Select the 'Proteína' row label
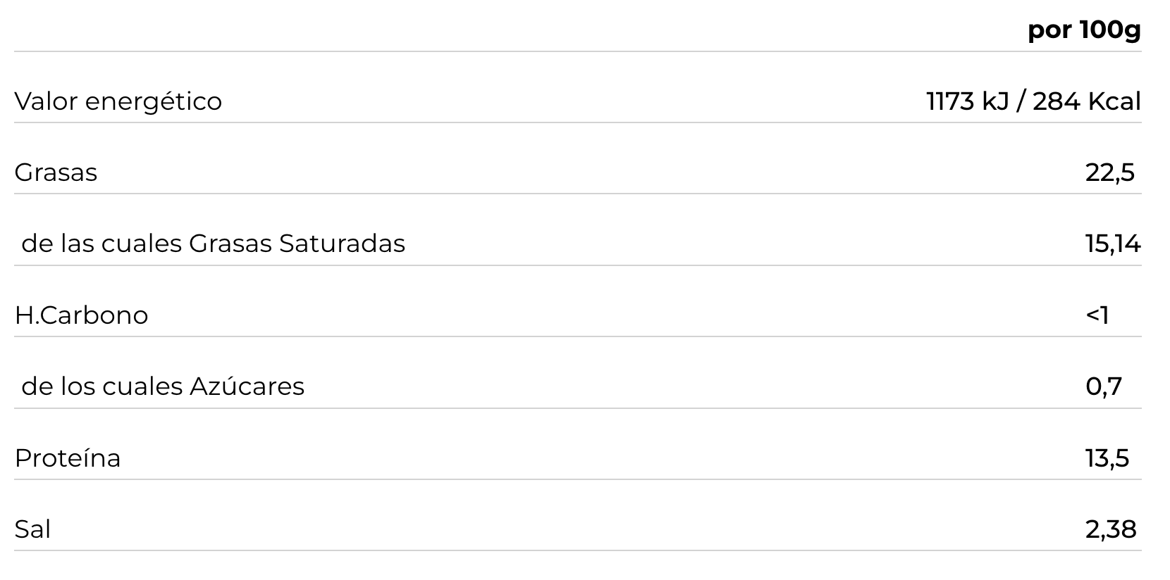Image resolution: width=1170 pixels, height=580 pixels. tap(68, 458)
